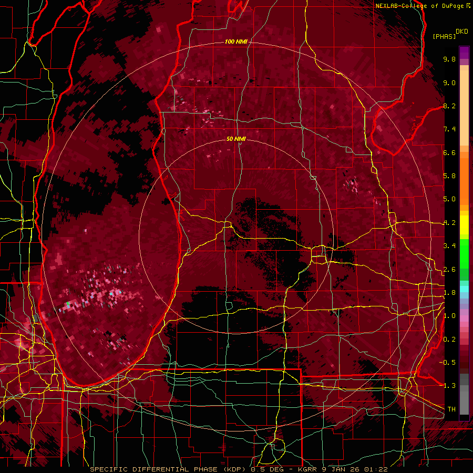This screenshot has width=473, height=473.
Task: Click the 6.6 scale value
Action: (449, 152)
